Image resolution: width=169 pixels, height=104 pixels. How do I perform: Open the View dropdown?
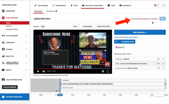[76, 26]
